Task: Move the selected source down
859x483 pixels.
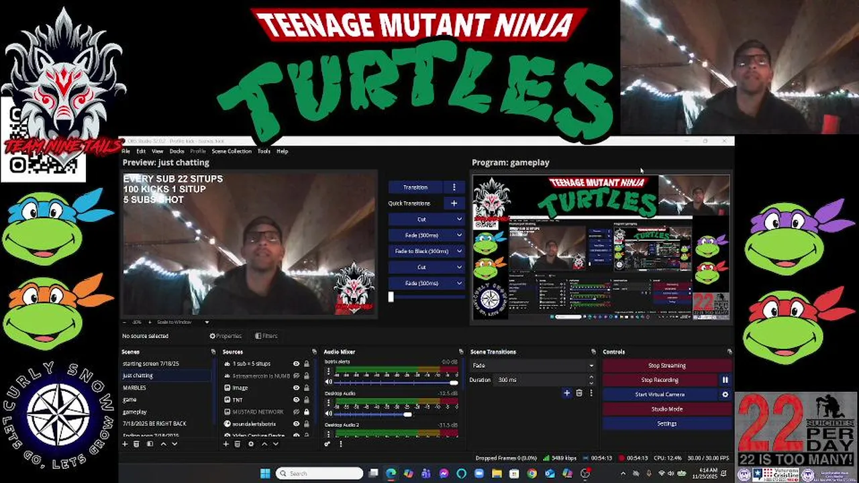Action: [x=276, y=443]
